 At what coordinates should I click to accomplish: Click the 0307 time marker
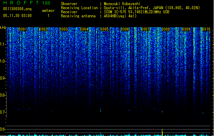click(x=145, y=29)
